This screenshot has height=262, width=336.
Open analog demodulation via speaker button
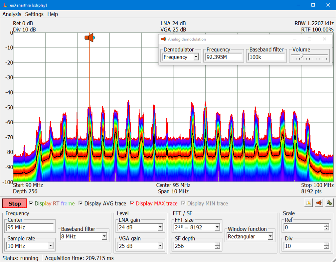click(319, 203)
